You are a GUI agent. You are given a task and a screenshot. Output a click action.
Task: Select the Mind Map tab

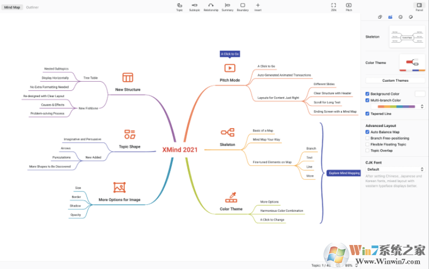pyautogui.click(x=12, y=7)
